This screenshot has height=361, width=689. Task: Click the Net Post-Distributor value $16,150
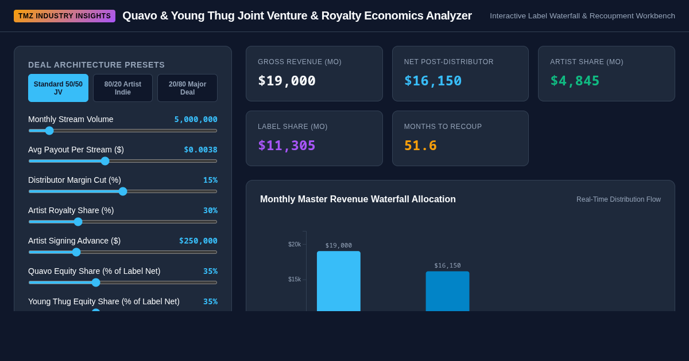[433, 81]
